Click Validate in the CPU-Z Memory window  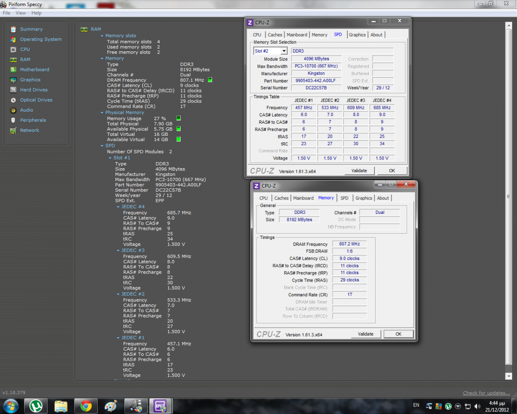tap(366, 334)
